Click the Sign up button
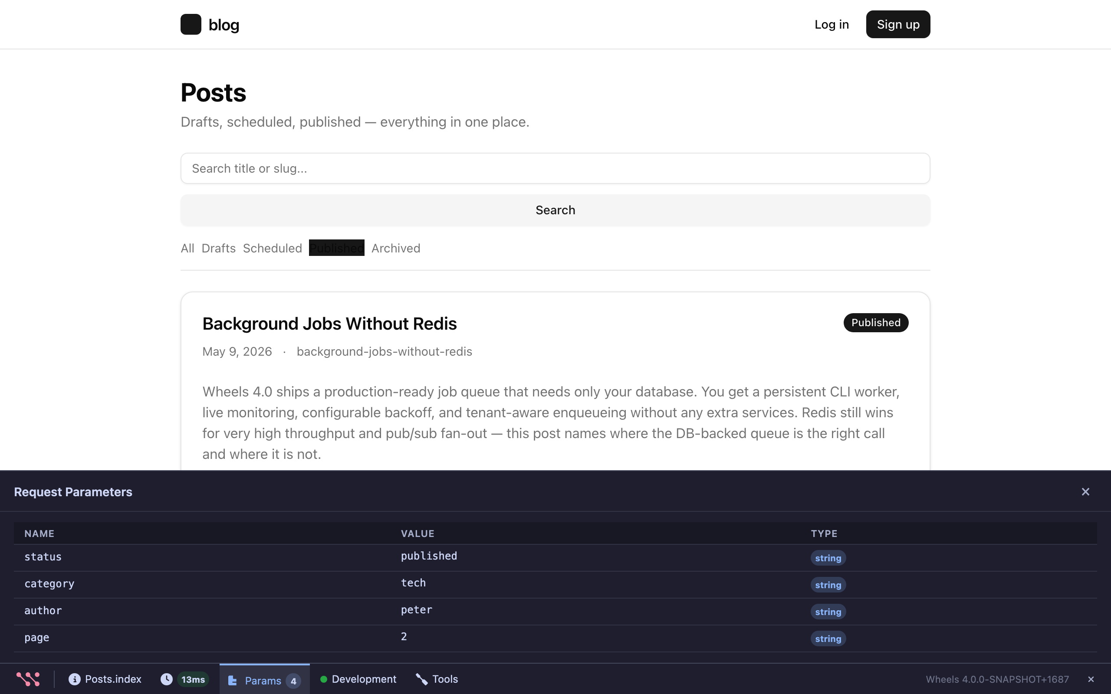The height and width of the screenshot is (694, 1111). [x=898, y=24]
